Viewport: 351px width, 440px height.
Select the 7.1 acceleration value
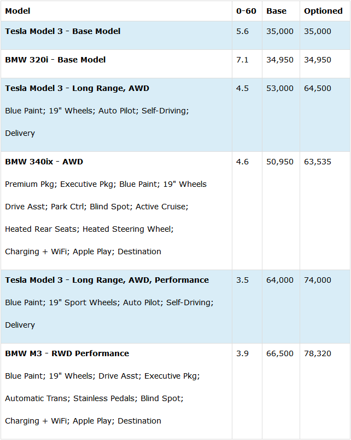[x=242, y=60]
